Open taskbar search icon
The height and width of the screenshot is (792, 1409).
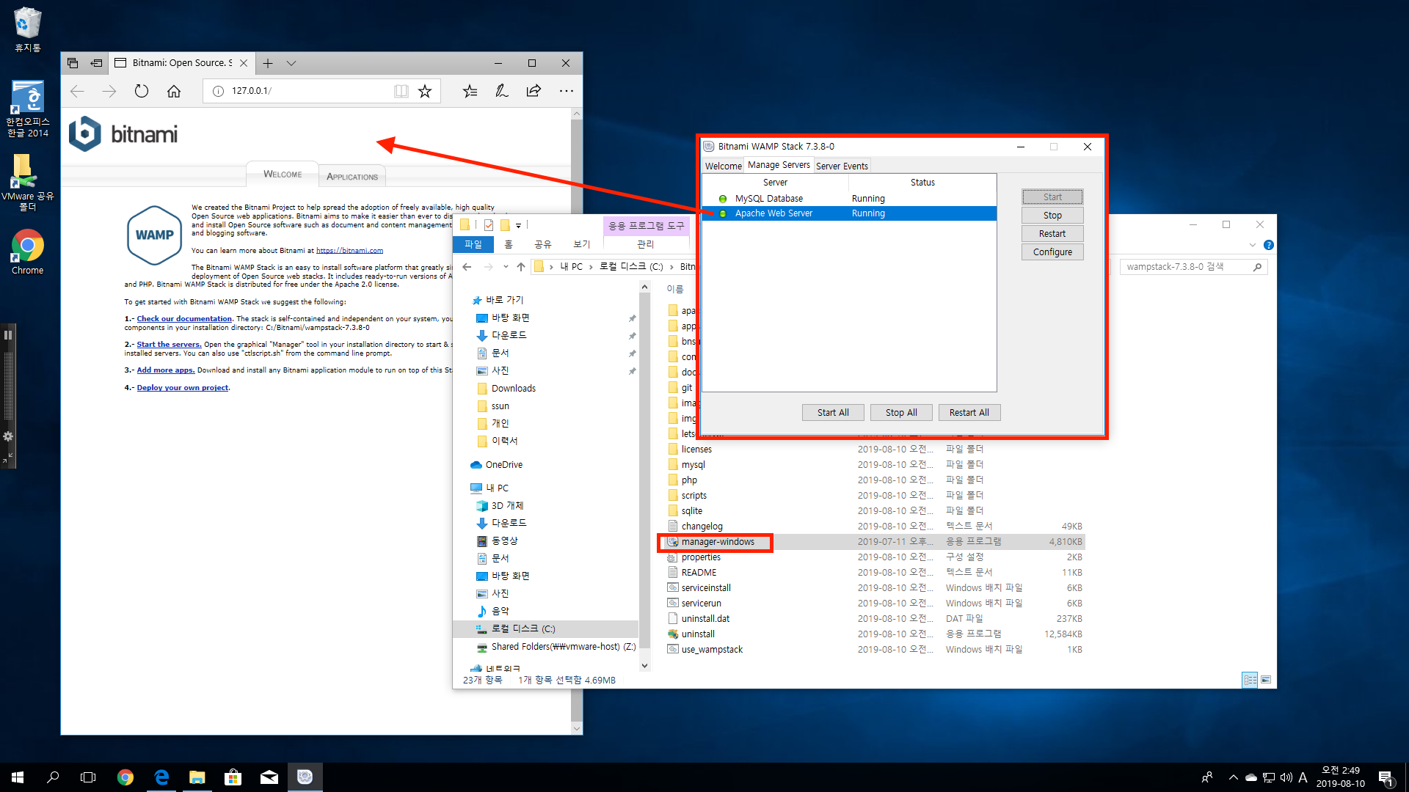[x=53, y=777]
